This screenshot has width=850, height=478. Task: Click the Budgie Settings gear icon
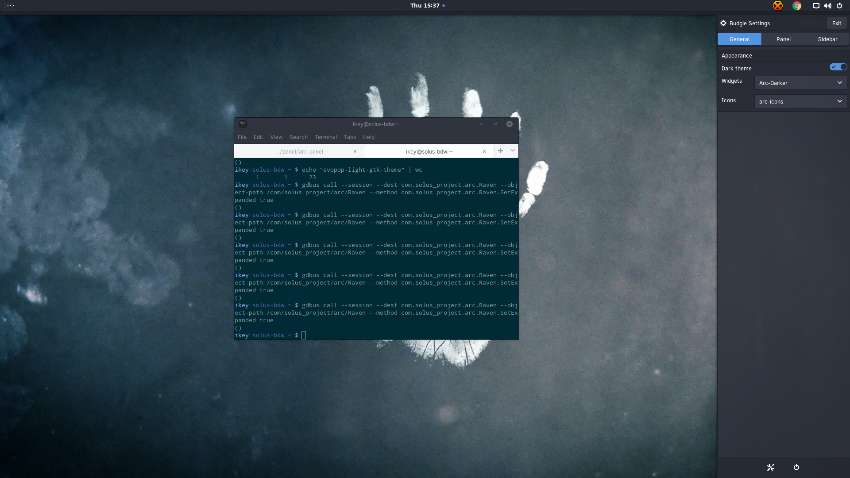[723, 23]
